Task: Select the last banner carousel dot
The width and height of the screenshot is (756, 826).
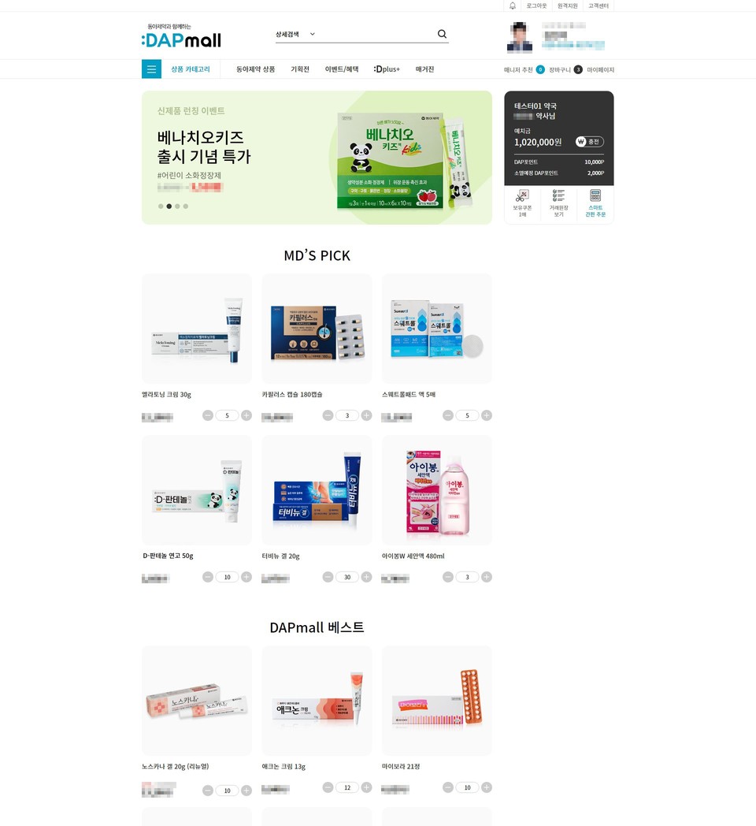Action: coord(185,206)
